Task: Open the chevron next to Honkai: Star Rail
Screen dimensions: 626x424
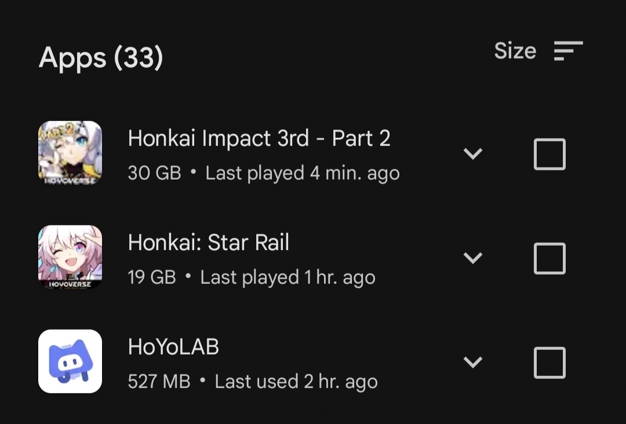Action: coord(473,258)
